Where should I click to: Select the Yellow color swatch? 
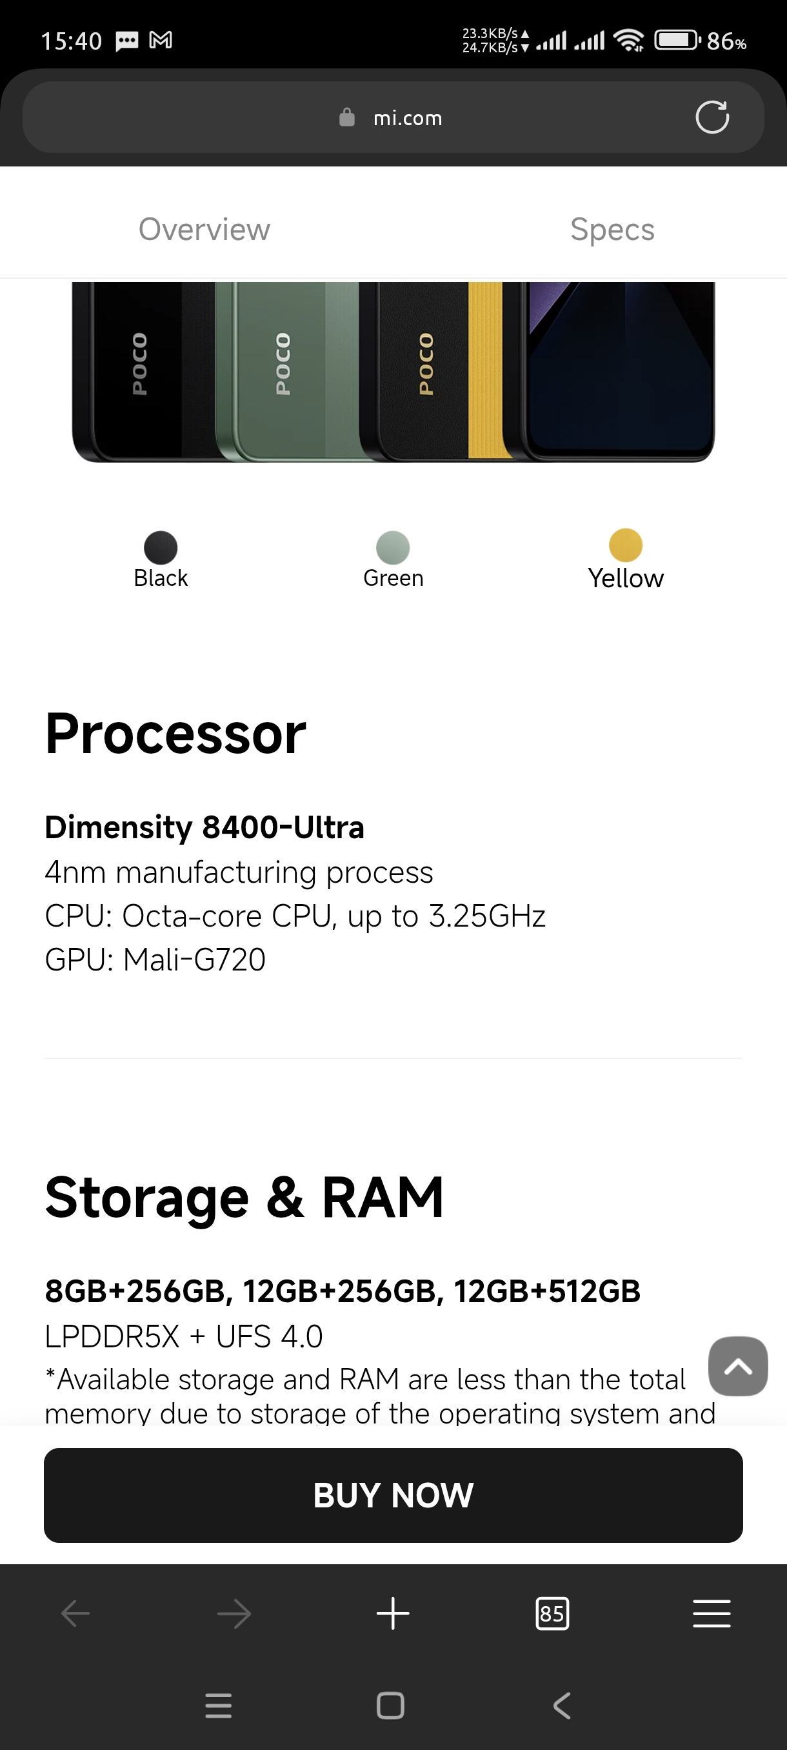tap(625, 545)
